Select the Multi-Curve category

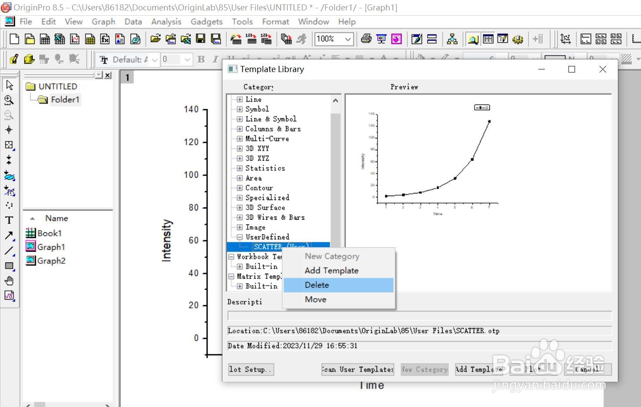(x=267, y=139)
